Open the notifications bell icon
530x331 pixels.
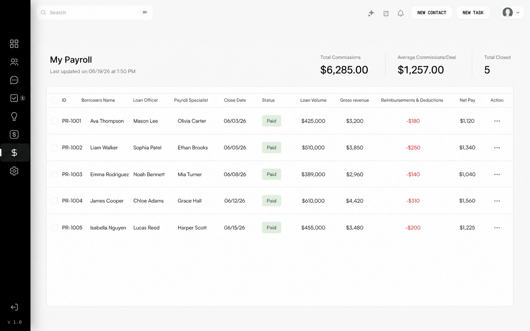tap(401, 13)
